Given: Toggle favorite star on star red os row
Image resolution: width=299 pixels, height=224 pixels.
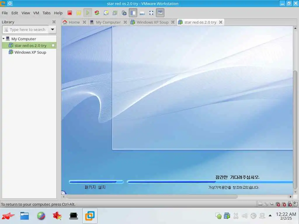Looking at the screenshot, I should pyautogui.click(x=53, y=45).
